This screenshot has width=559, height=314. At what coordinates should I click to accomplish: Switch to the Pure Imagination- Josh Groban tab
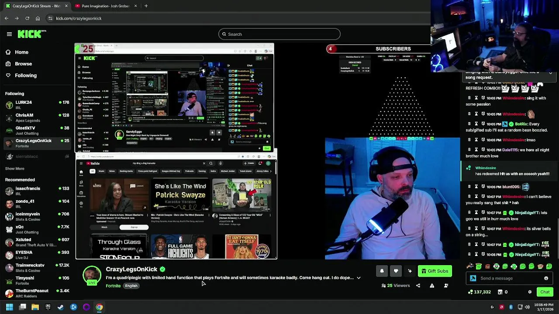click(105, 6)
